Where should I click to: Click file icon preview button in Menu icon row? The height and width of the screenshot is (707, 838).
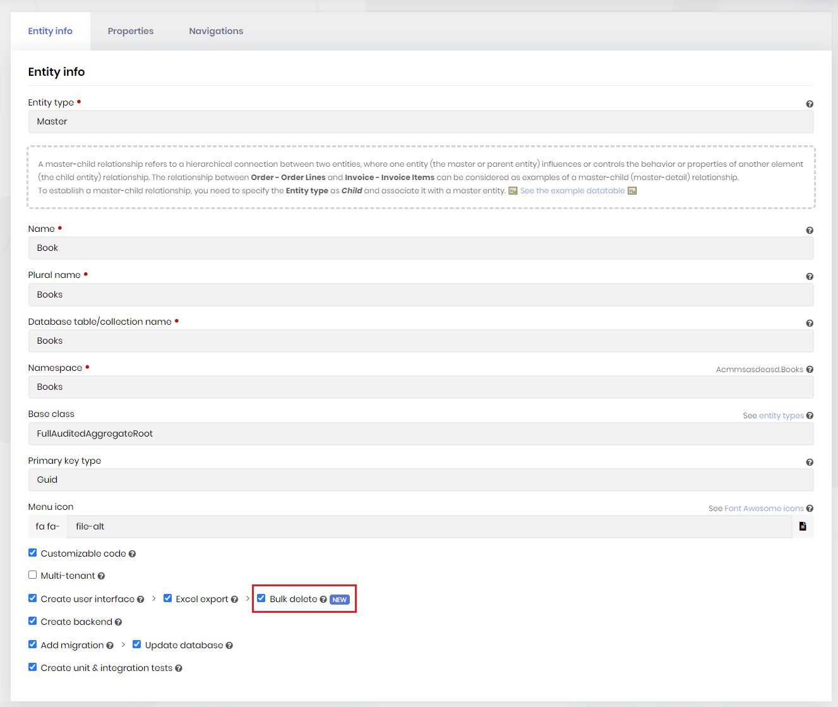coord(803,526)
